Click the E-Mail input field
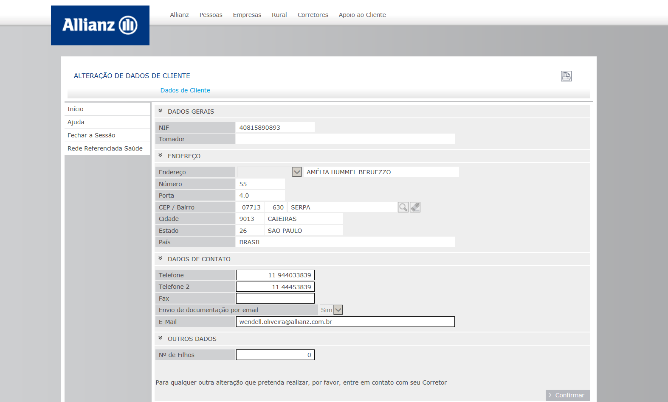Screen dimensions: 668x402 tap(345, 322)
